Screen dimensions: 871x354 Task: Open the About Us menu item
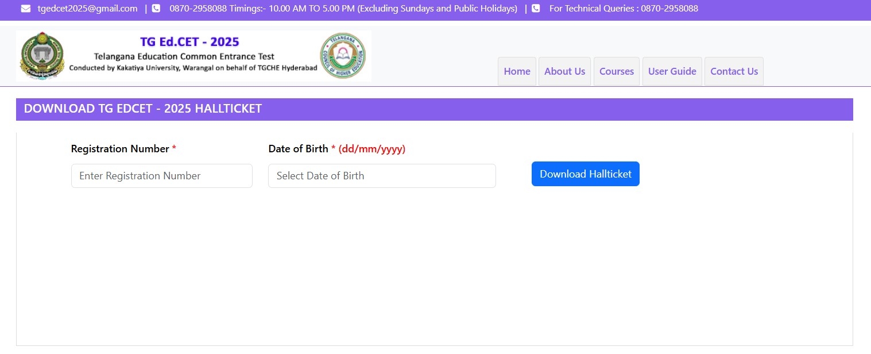[564, 71]
